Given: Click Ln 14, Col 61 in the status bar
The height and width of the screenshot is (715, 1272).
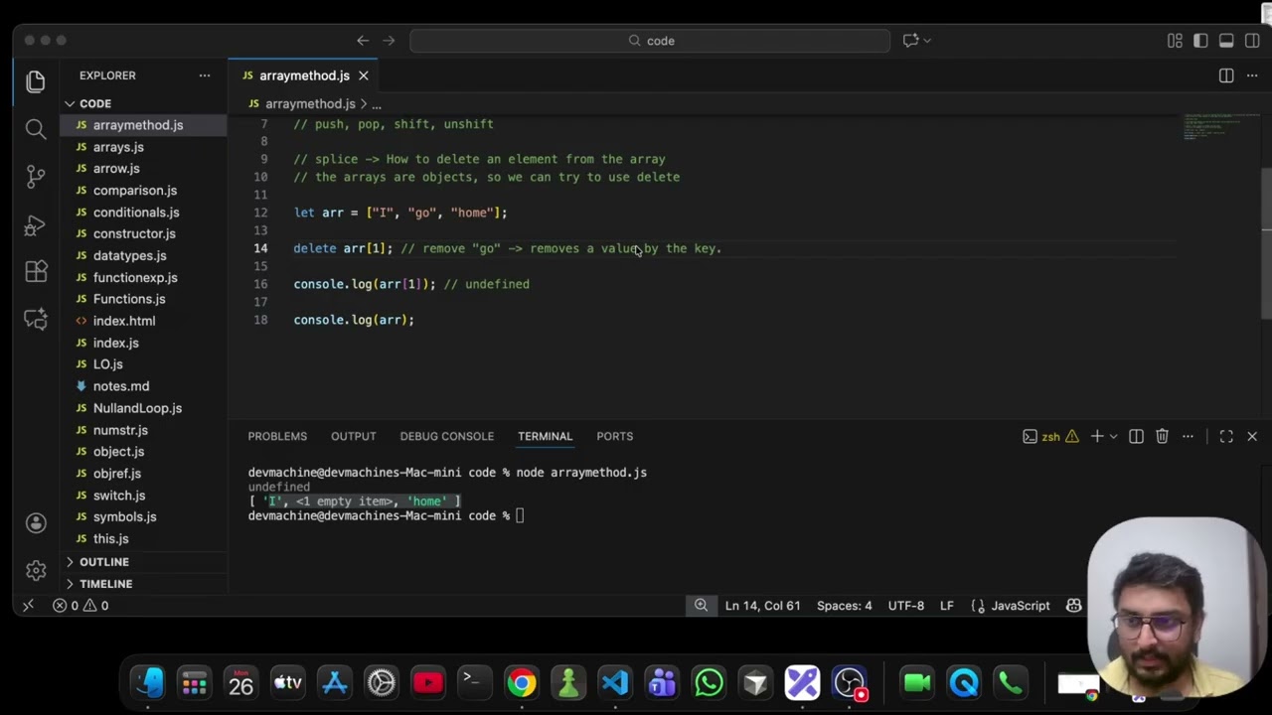Looking at the screenshot, I should pos(762,606).
